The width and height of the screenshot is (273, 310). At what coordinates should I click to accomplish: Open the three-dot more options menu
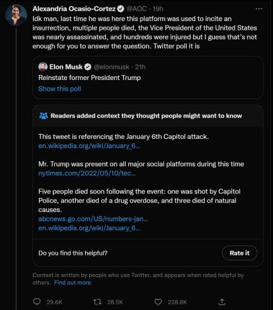point(259,9)
